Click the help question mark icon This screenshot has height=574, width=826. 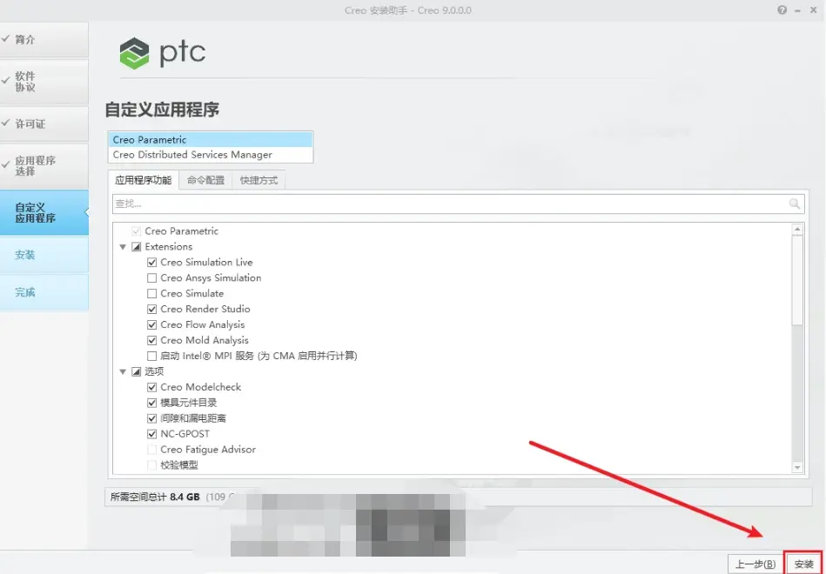[782, 10]
